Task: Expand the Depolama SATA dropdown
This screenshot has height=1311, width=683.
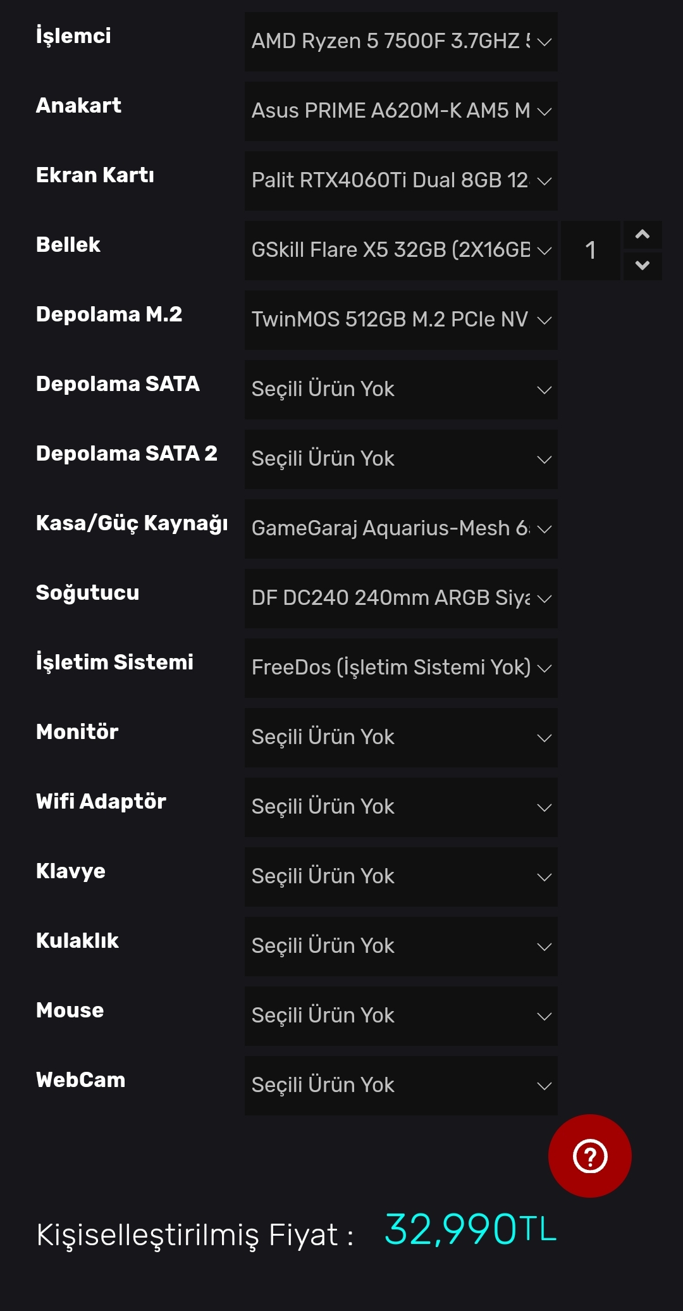Action: pyautogui.click(x=400, y=390)
